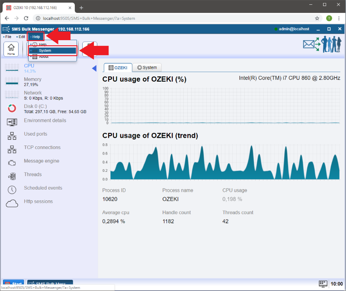Open the File menu

pos(8,37)
